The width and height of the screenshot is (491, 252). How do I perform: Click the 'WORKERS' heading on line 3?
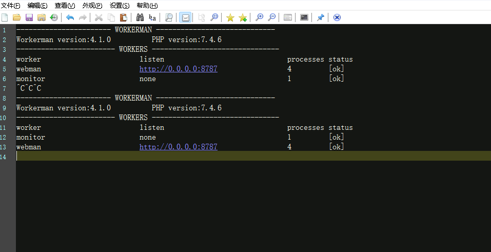(133, 49)
